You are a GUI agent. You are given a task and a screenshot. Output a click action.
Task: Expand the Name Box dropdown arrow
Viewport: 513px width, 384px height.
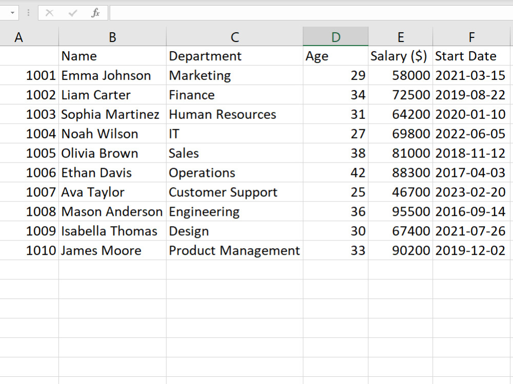click(12, 13)
